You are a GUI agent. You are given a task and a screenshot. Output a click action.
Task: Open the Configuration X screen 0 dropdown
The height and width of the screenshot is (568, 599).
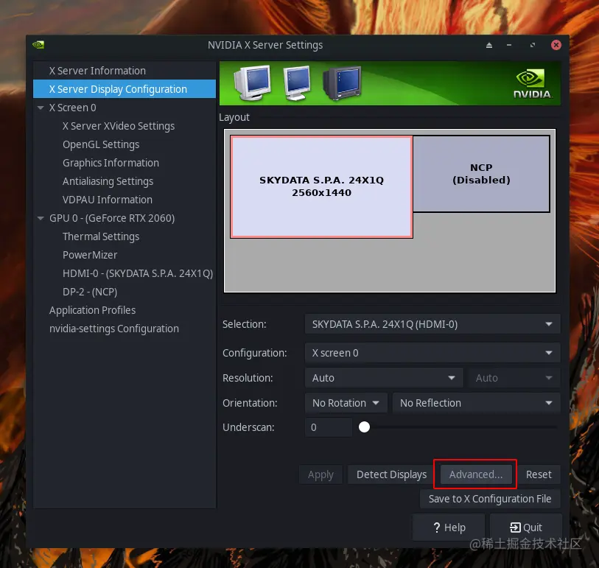(x=432, y=353)
